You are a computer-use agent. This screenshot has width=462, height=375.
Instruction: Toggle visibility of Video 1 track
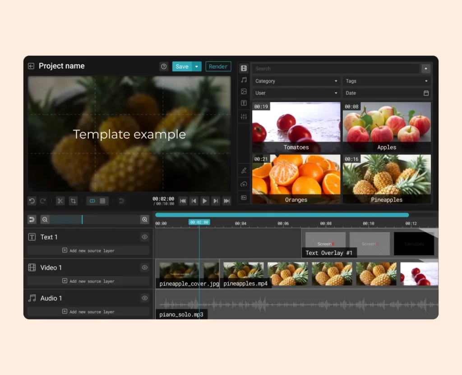tap(145, 267)
